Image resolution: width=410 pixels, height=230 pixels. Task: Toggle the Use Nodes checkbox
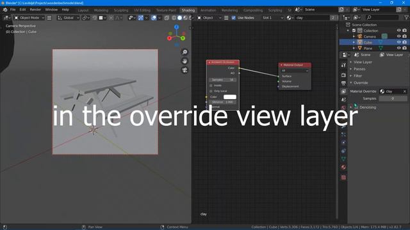coord(233,18)
